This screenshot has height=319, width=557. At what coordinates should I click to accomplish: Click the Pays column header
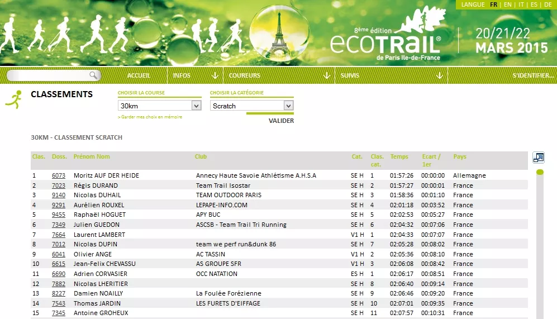click(460, 156)
